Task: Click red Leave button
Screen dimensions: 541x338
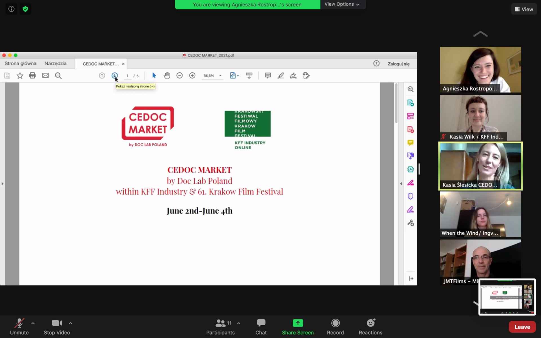Action: coord(522,327)
